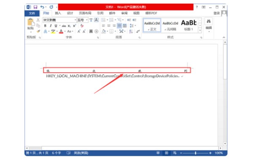This screenshot has height=160, width=253.
Task: Switch to the 视图 (View) tab
Action: pyautogui.click(x=136, y=13)
